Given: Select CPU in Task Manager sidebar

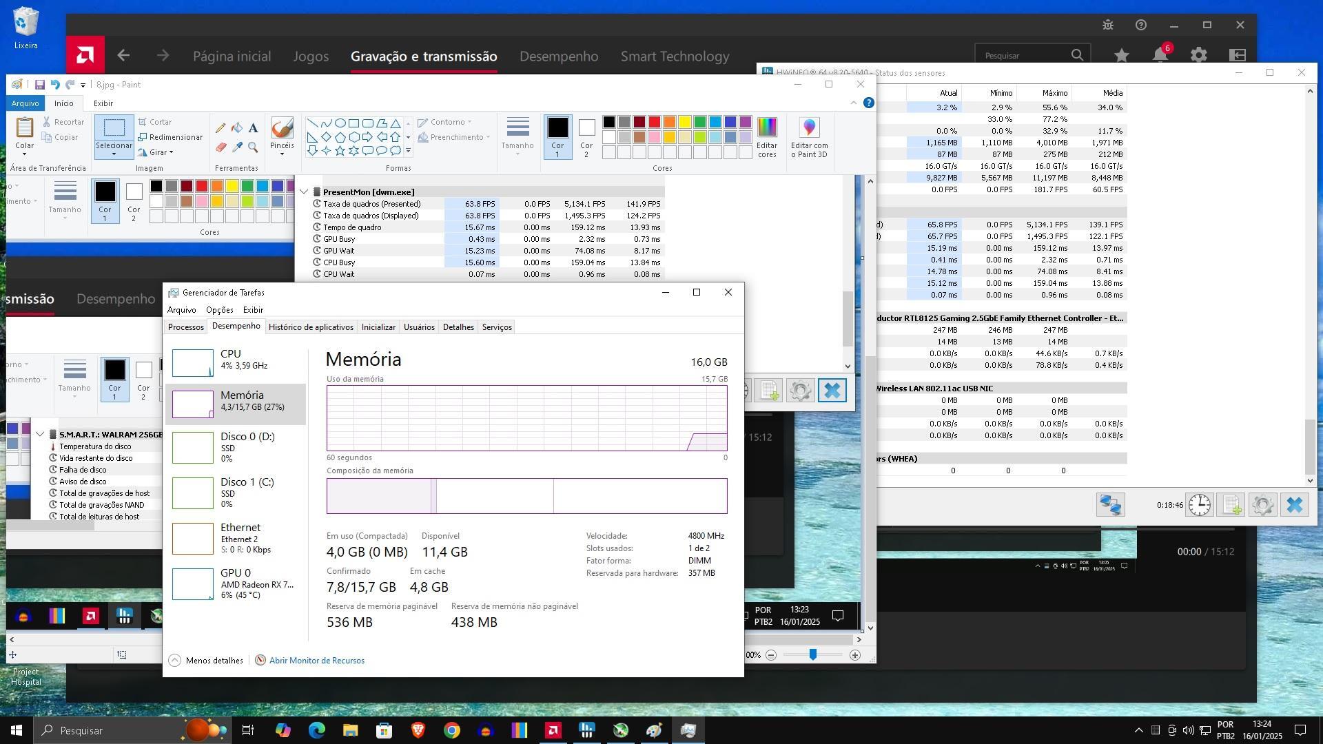Looking at the screenshot, I should [236, 362].
